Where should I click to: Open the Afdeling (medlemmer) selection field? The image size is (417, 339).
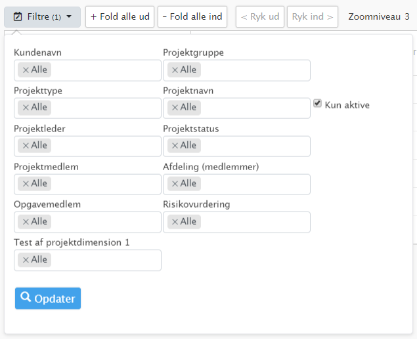236,184
